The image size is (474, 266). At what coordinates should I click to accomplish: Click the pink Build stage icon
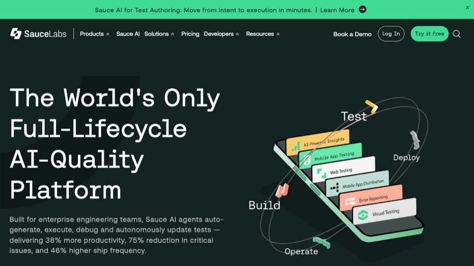coord(282,190)
